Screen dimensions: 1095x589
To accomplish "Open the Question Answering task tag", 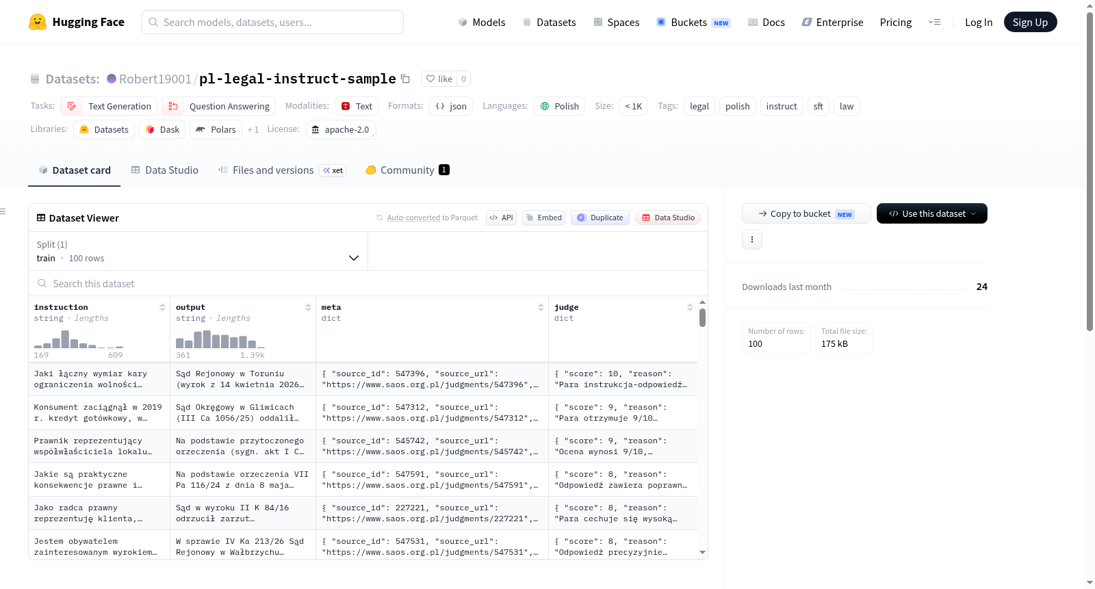I will click(x=218, y=106).
